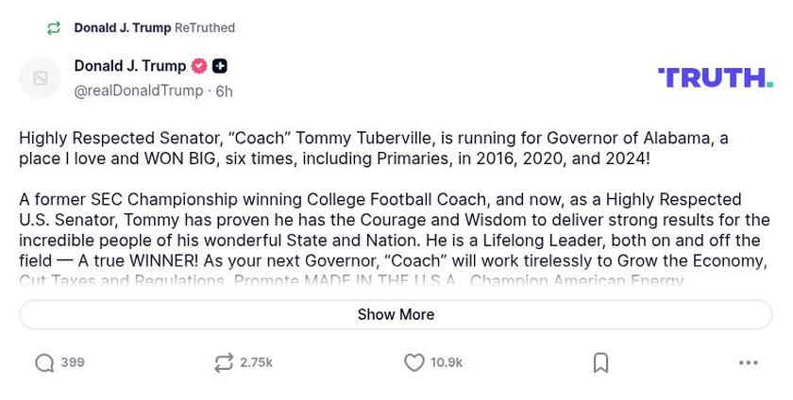
Task: Click the reply speech bubble icon
Action: tap(44, 363)
